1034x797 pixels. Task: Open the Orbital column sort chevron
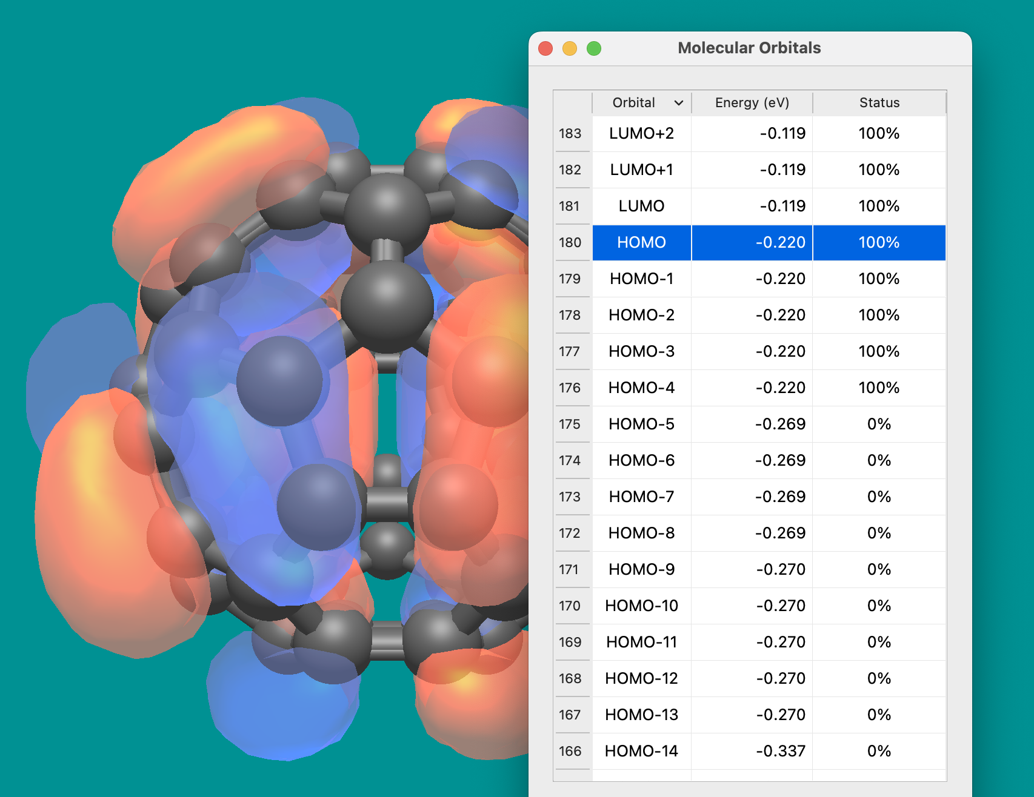[x=679, y=103]
